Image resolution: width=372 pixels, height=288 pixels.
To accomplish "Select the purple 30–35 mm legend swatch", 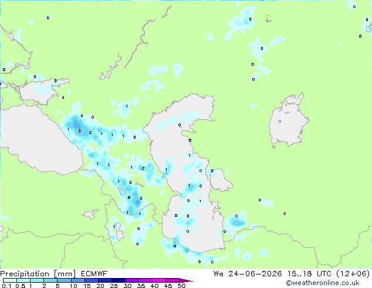I will [x=131, y=280].
